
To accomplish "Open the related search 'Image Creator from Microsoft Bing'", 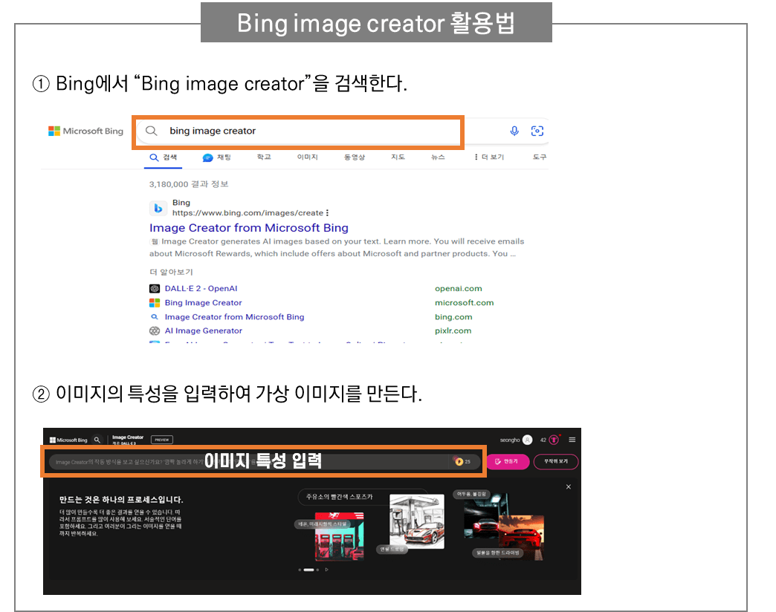I will click(235, 317).
